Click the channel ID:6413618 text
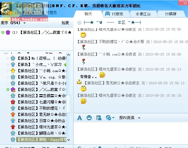Image resolution: width=188 pixels, height=148 pixels. [x=24, y=13]
